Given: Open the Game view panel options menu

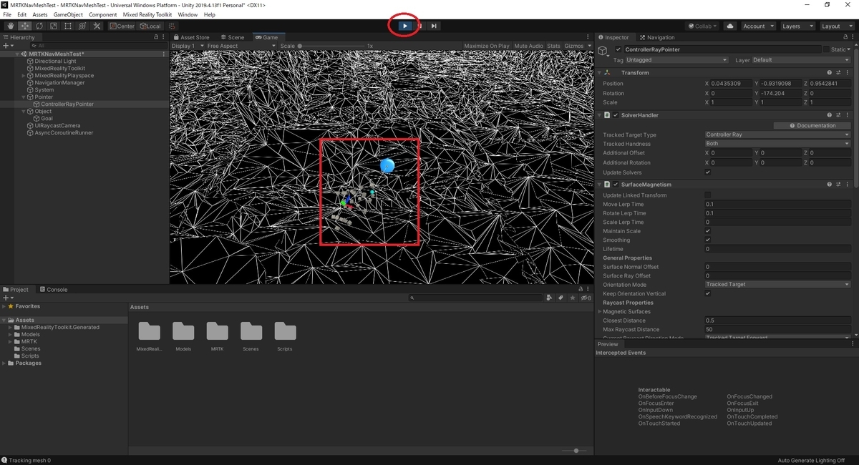Looking at the screenshot, I should (589, 37).
